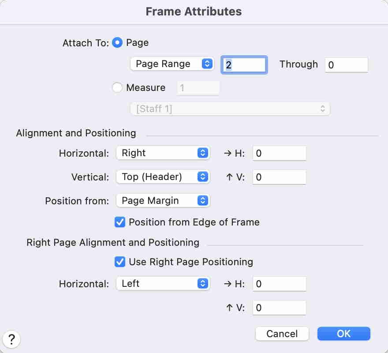Click the Cancel button
This screenshot has width=388, height=353.
(x=282, y=334)
